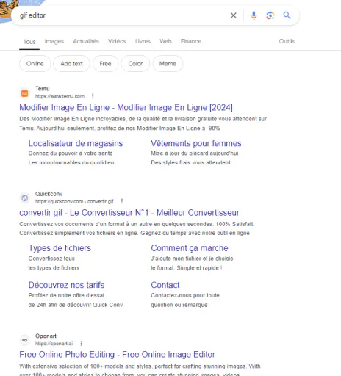Open the Types de fichiers sitelink

(60, 248)
